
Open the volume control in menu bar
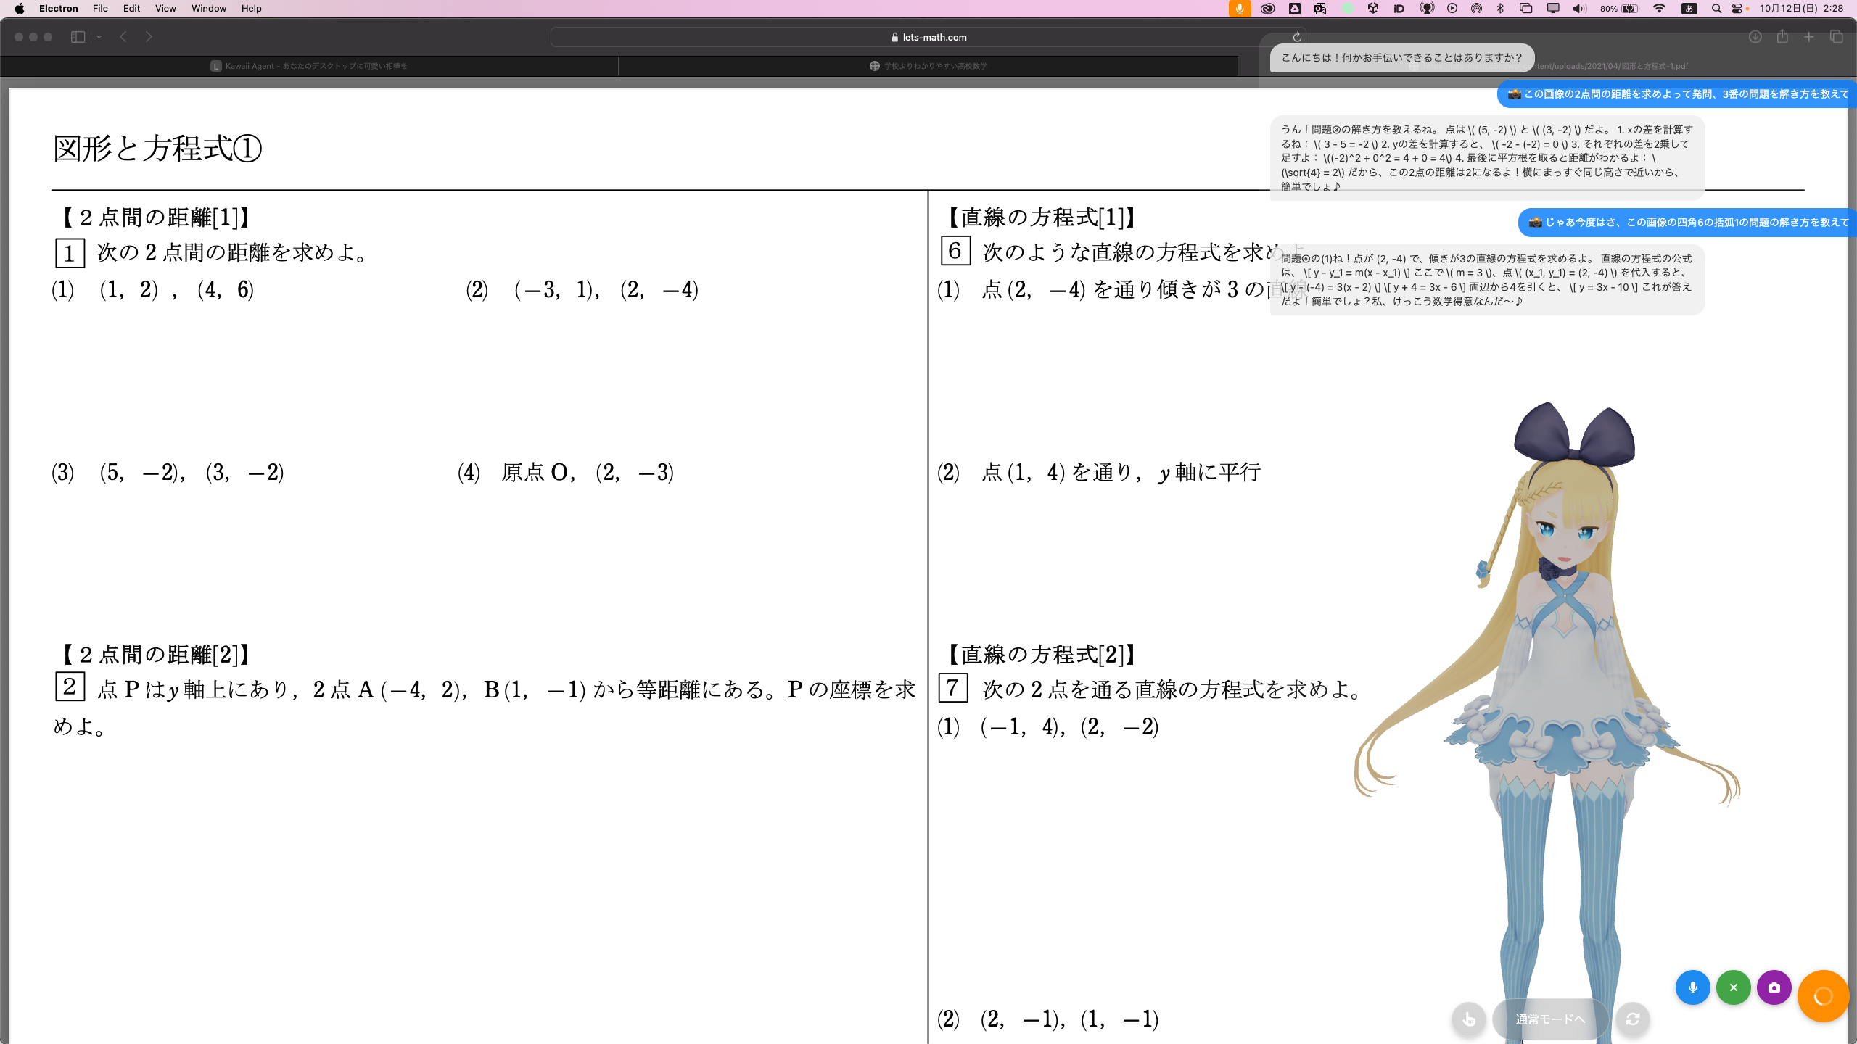(x=1579, y=9)
